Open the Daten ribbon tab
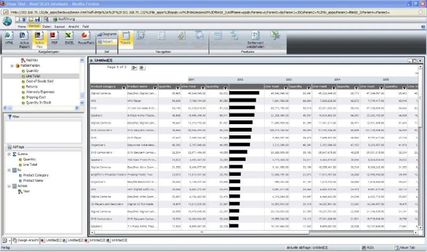 tap(47, 27)
